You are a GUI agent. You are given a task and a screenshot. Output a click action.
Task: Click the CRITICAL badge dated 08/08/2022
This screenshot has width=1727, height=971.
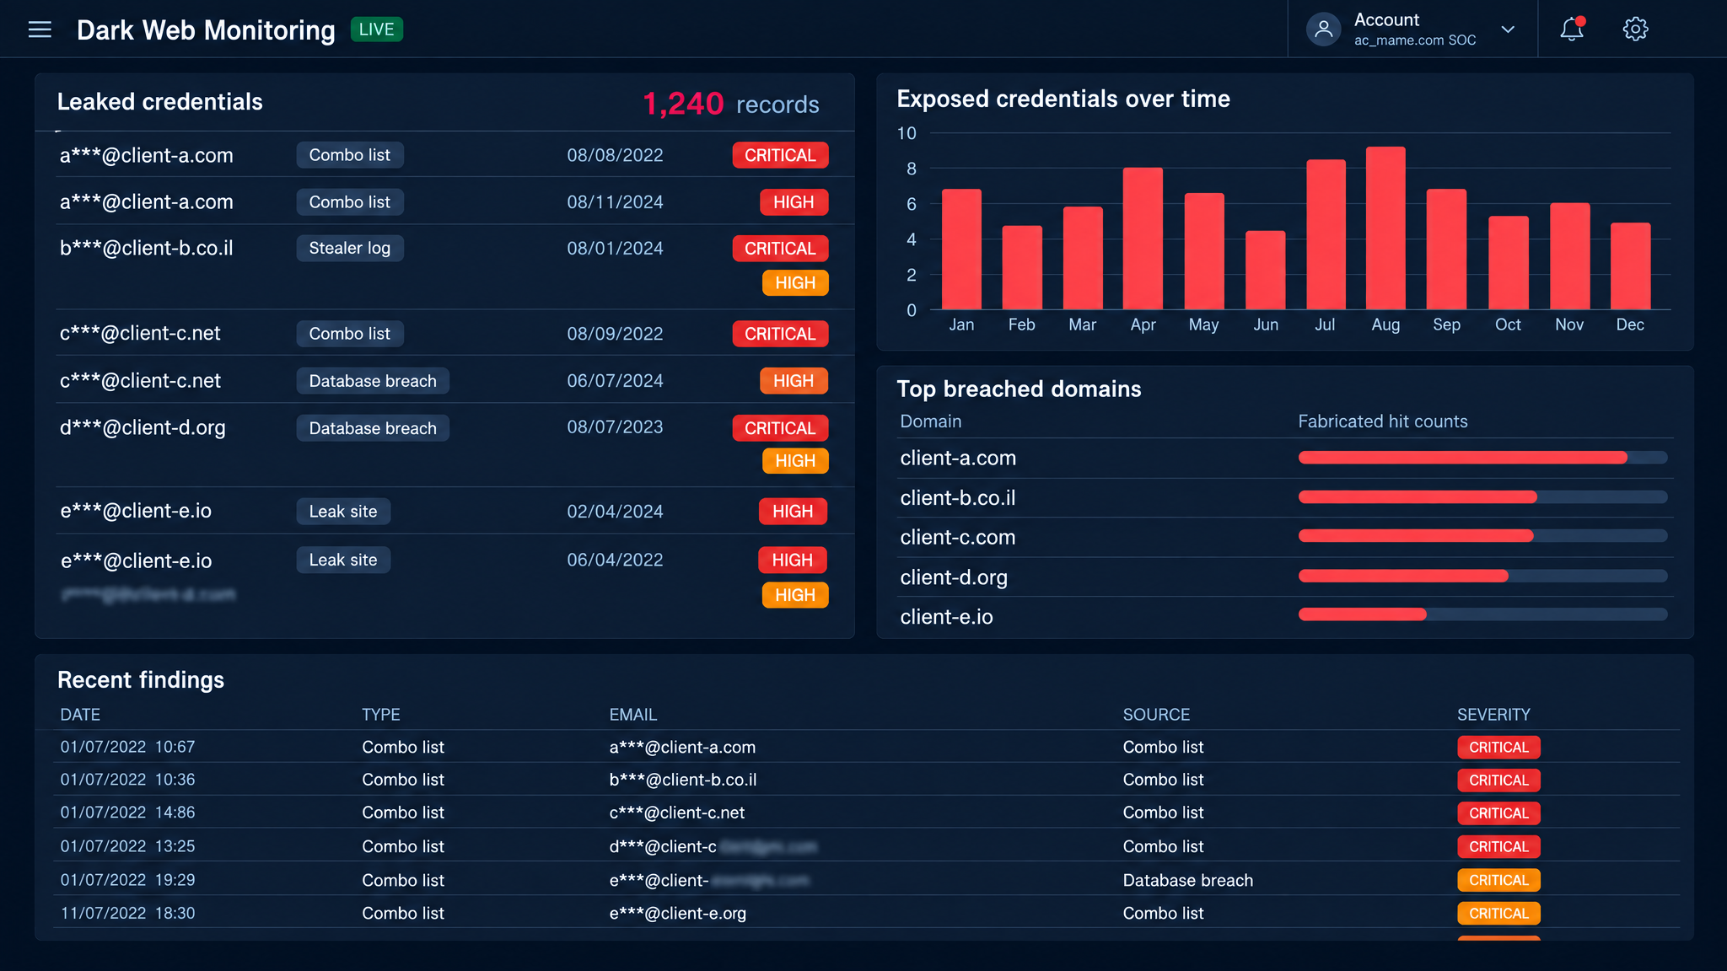pos(780,155)
